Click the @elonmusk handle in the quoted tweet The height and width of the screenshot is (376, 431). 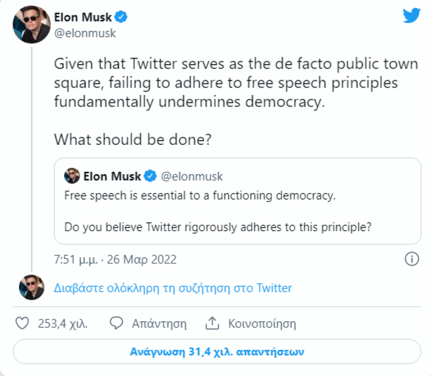point(192,176)
